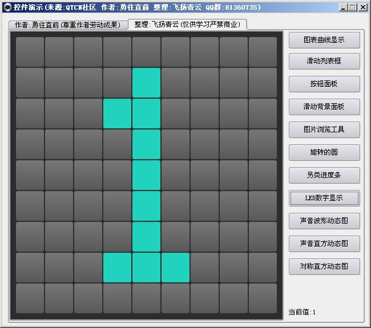Open the 对称直方动态图 demo

tap(324, 266)
